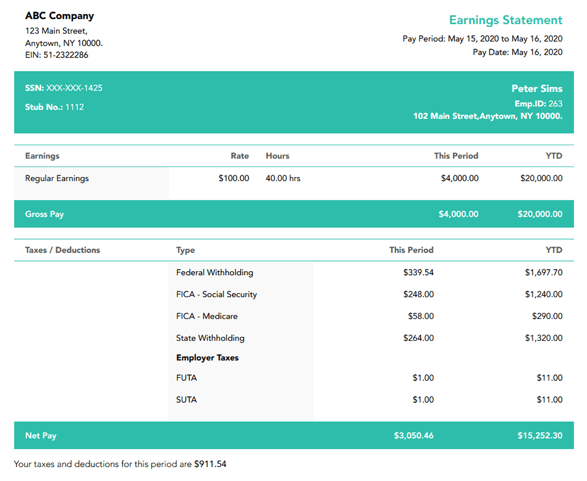Click the Pay Date May 16, 2020 line
587x481 pixels.
click(x=517, y=52)
